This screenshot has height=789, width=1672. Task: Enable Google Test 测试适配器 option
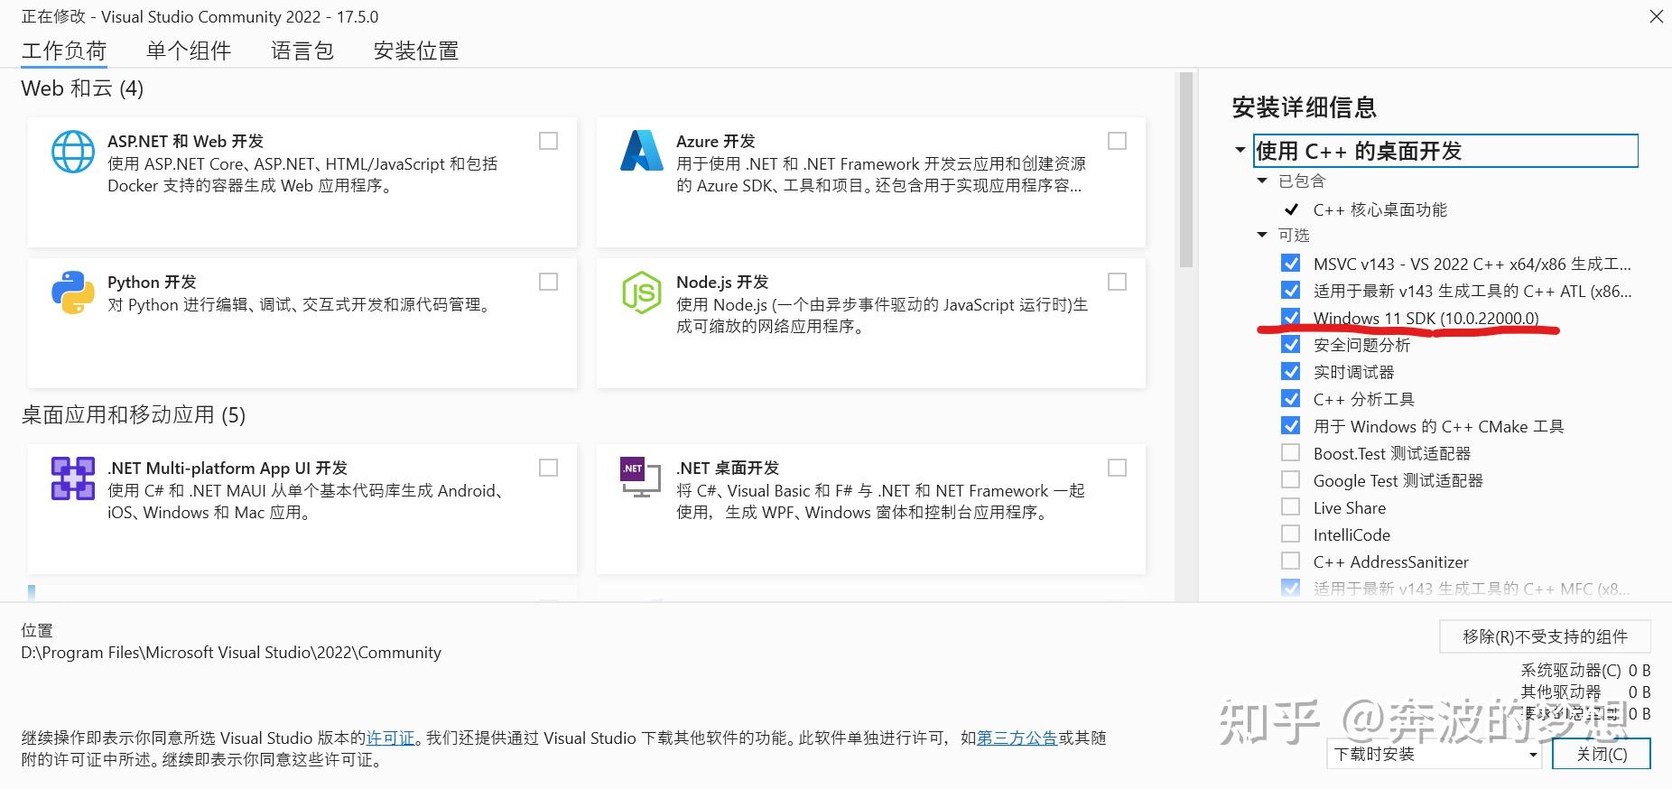(x=1291, y=480)
